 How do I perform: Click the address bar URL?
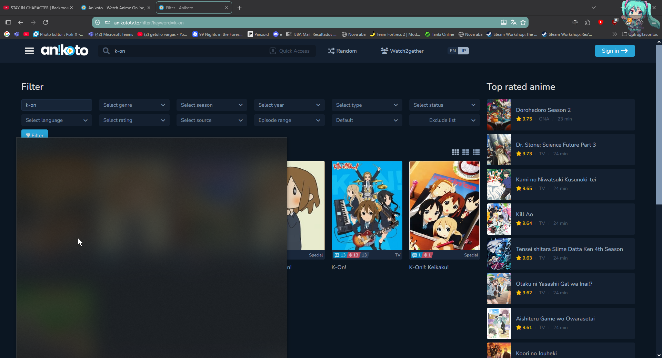(149, 23)
